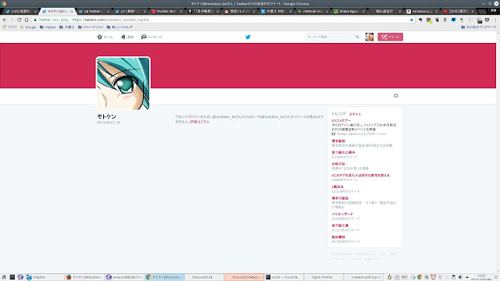Image resolution: width=500 pixels, height=281 pixels.
Task: Open the Twitter bookmarks folder
Action: point(48,27)
